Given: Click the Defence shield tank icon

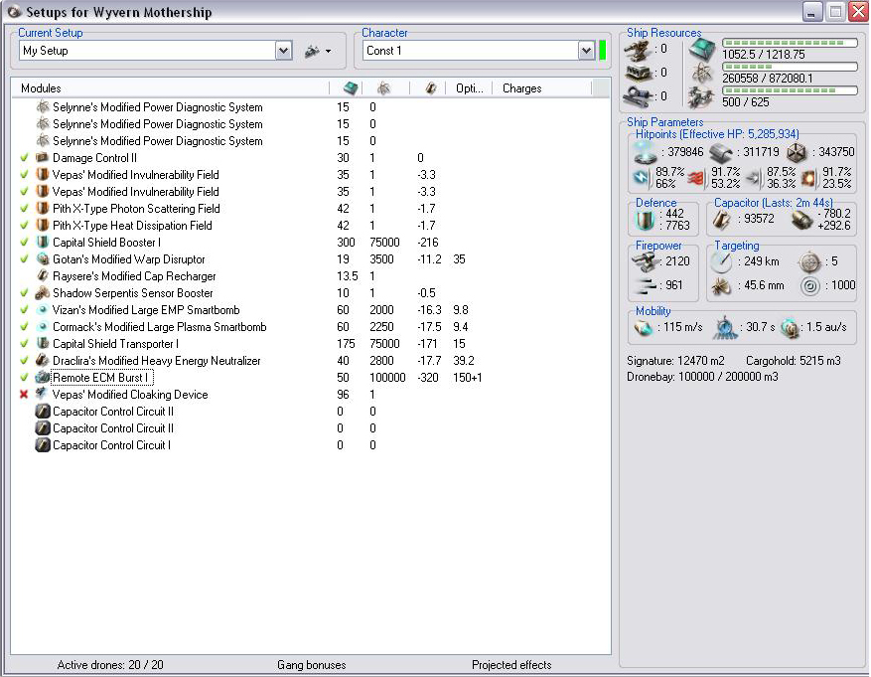Looking at the screenshot, I should click(x=646, y=220).
